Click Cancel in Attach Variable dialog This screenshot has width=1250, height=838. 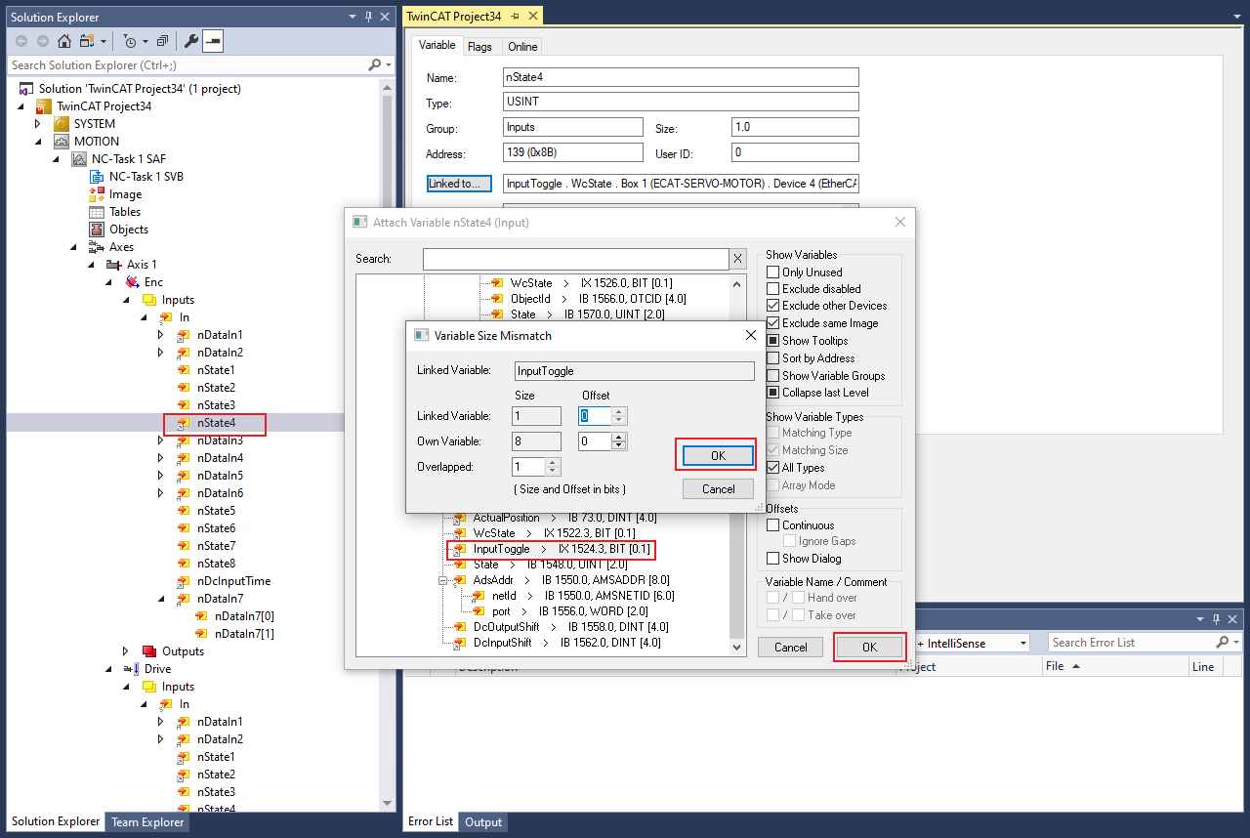pos(791,648)
